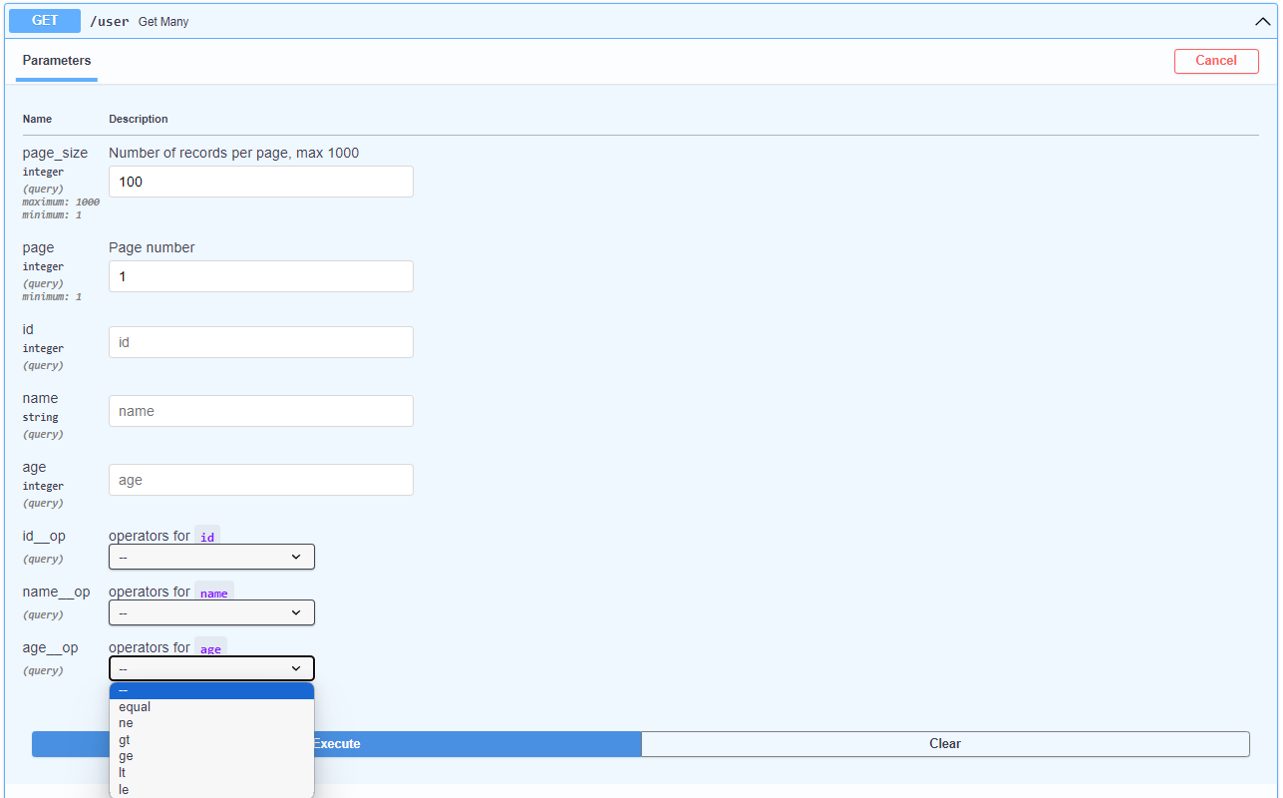The width and height of the screenshot is (1283, 798).
Task: Close the age__op operator dropdown
Action: (211, 668)
